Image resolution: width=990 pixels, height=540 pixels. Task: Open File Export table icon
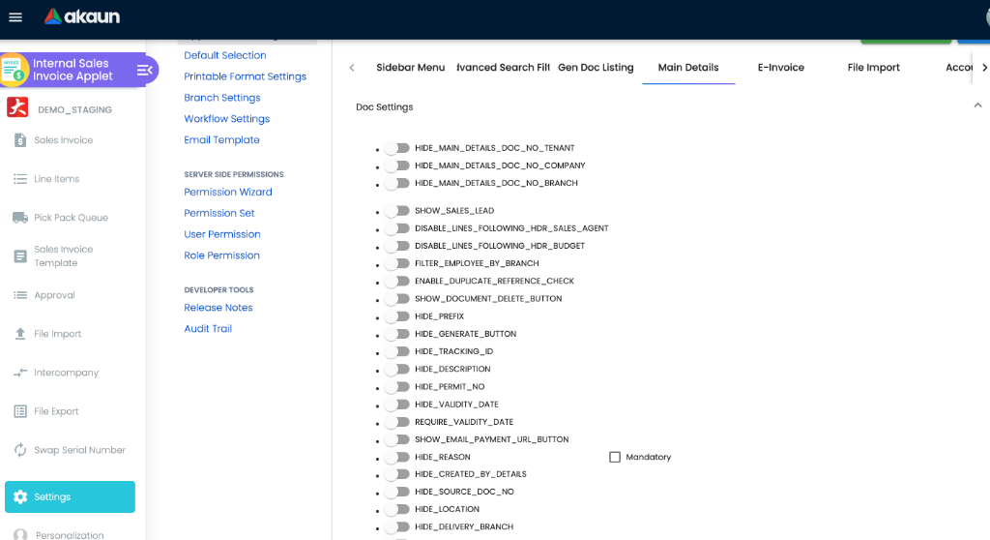click(20, 411)
